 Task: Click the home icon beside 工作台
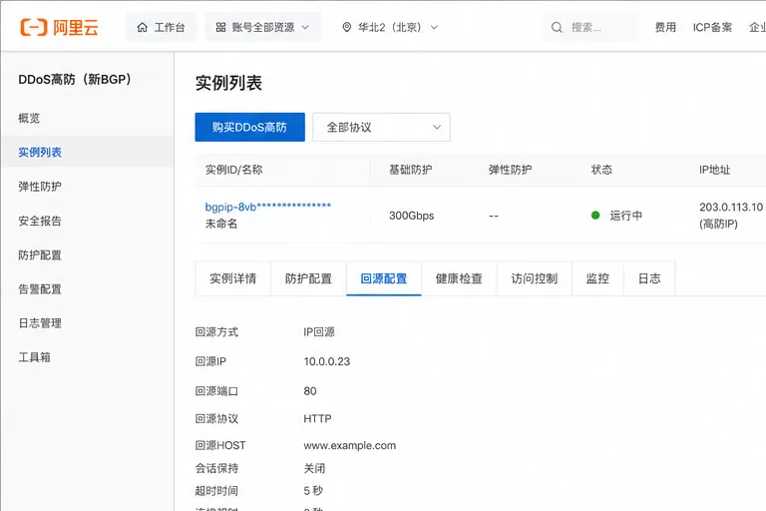click(x=143, y=27)
